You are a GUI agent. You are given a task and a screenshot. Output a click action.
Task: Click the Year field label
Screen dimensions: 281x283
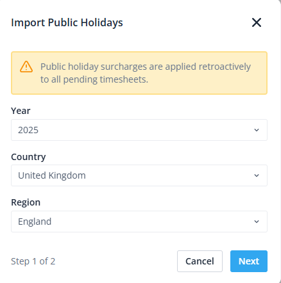point(21,111)
